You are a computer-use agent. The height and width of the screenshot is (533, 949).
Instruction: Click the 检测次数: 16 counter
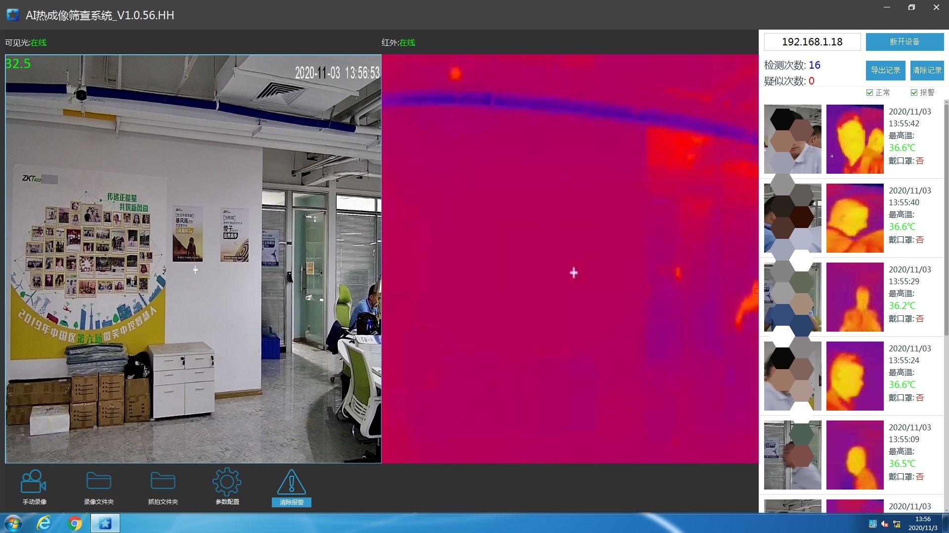pyautogui.click(x=792, y=65)
